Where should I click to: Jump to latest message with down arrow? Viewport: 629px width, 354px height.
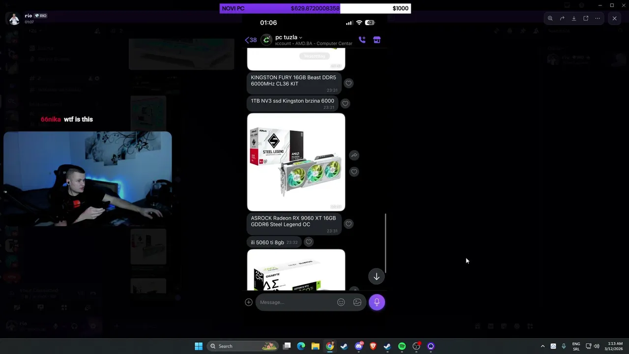(x=376, y=276)
